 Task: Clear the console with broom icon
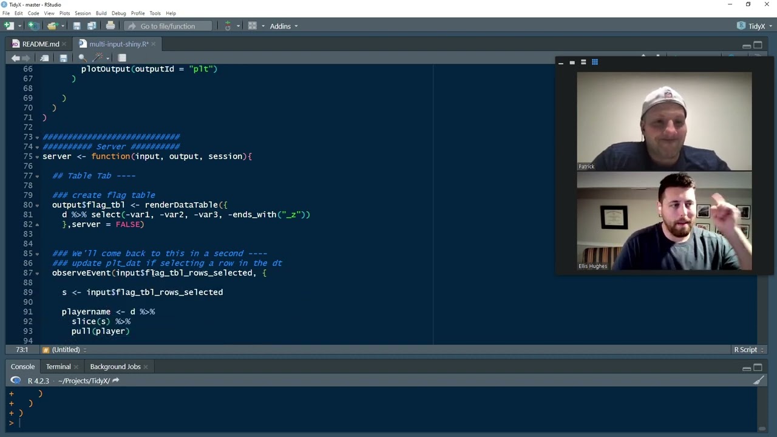click(759, 381)
